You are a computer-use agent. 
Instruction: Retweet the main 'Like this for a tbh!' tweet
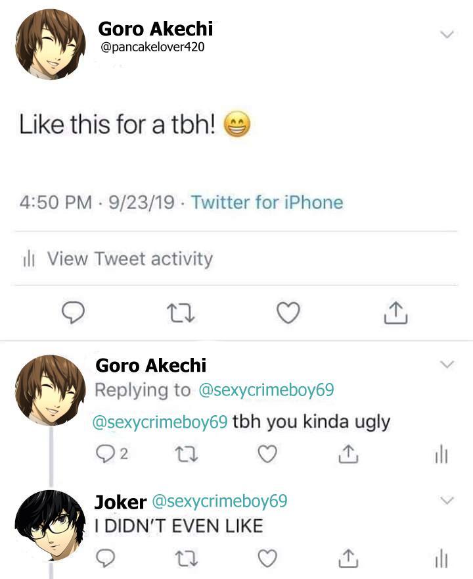click(179, 314)
